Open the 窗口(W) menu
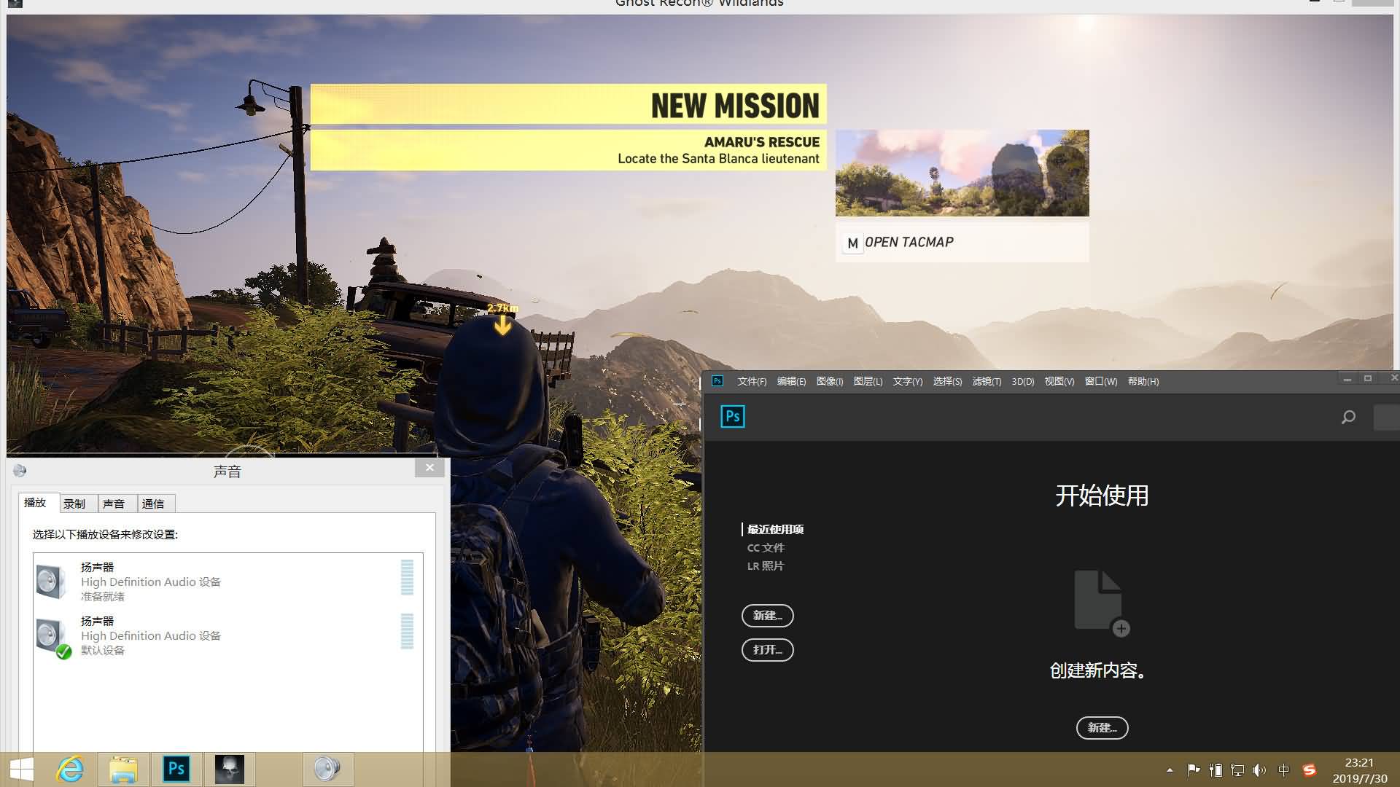This screenshot has height=787, width=1400. click(1100, 381)
